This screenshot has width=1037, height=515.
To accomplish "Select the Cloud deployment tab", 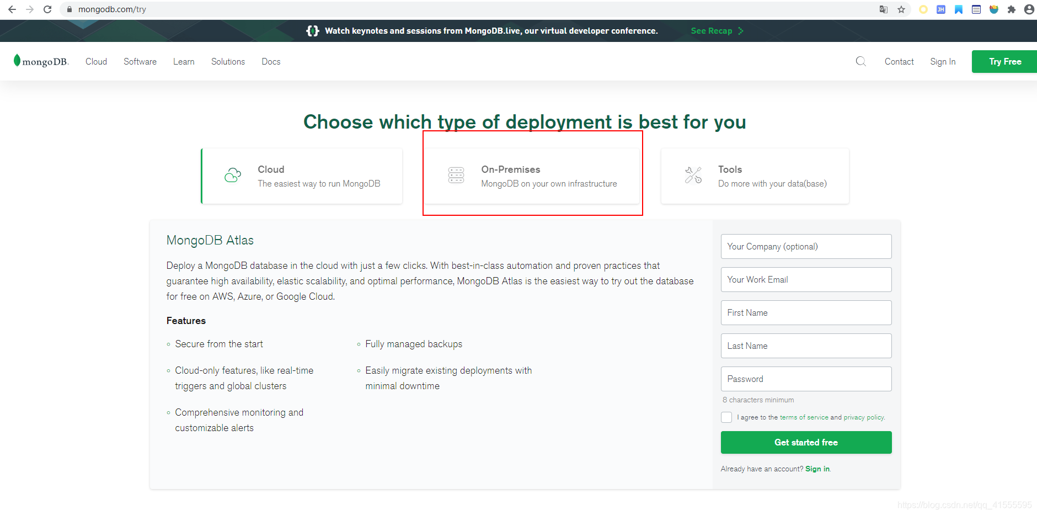I will pyautogui.click(x=302, y=176).
